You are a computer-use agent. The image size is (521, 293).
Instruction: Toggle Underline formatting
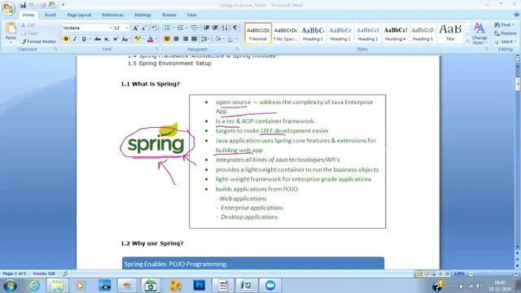pyautogui.click(x=84, y=39)
